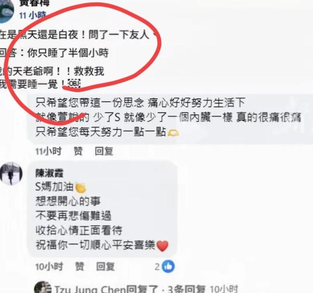Click the heart-hands emoji after 一點一點
The height and width of the screenshot is (293, 313).
pos(173,133)
